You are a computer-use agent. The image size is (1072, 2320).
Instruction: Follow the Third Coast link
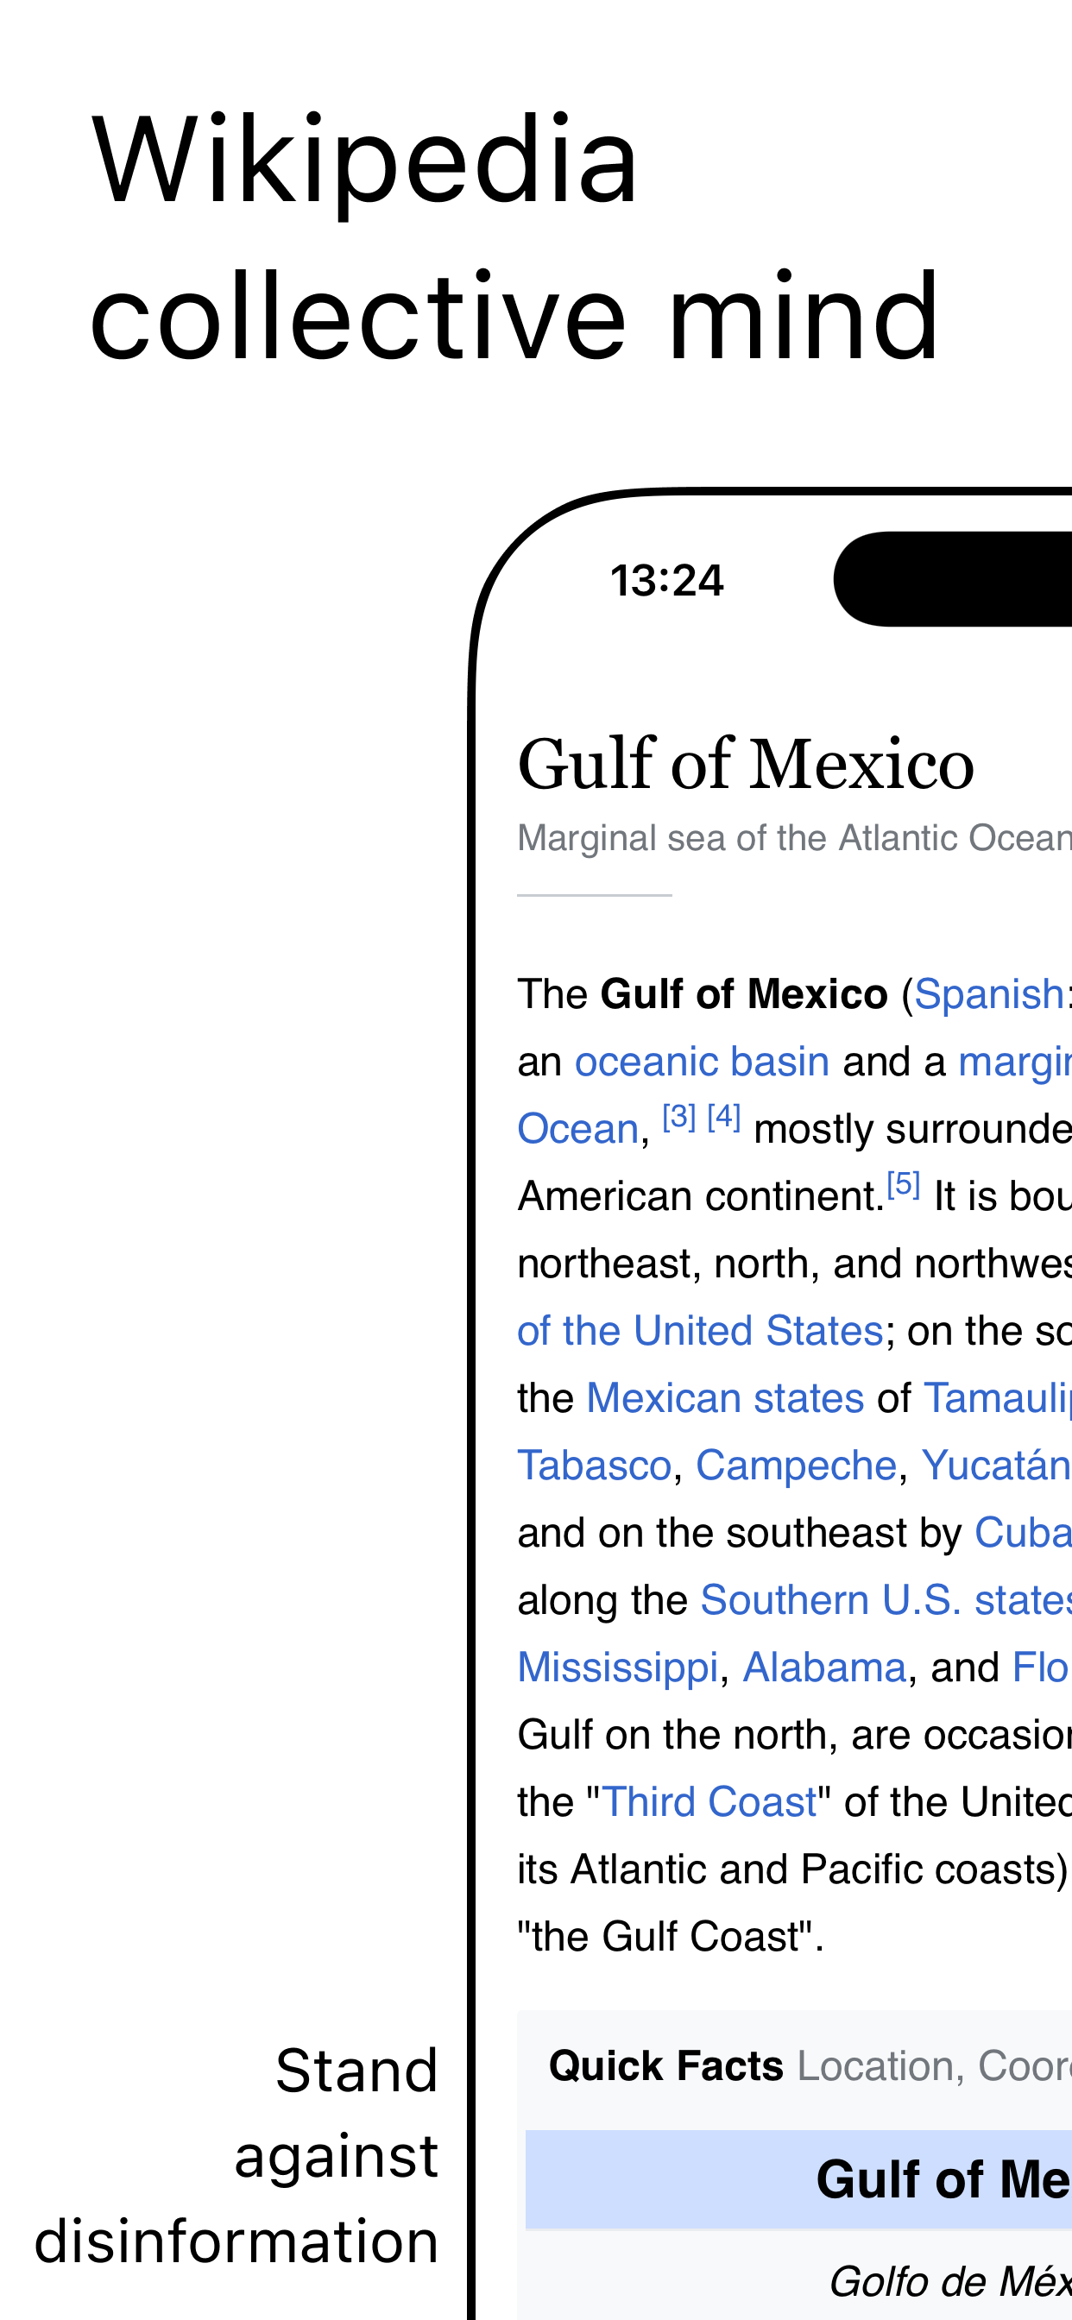pyautogui.click(x=709, y=1802)
